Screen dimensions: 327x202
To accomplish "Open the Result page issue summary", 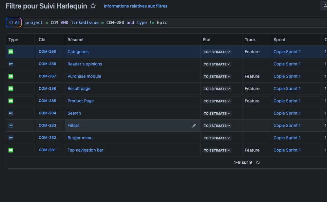I will pyautogui.click(x=79, y=89).
